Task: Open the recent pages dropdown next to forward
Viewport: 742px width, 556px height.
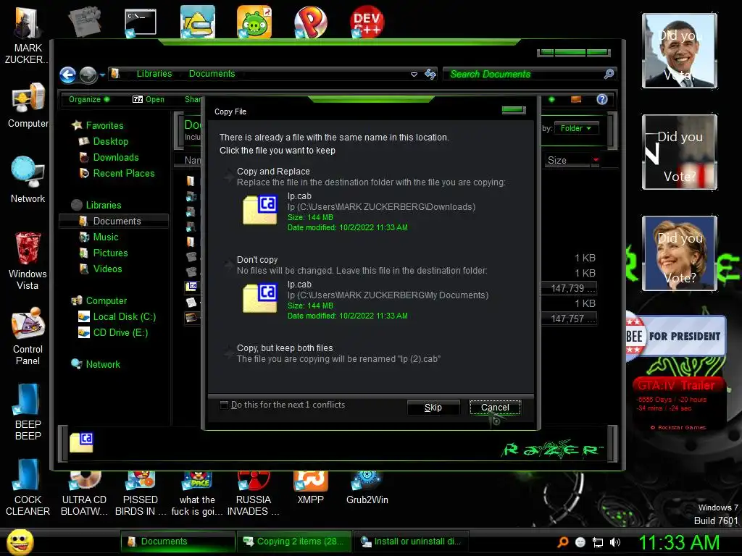Action: point(102,75)
